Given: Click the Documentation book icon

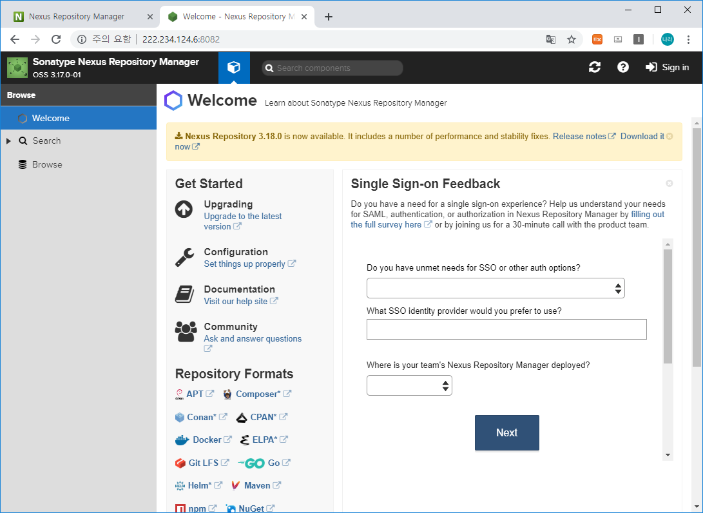Looking at the screenshot, I should (x=184, y=295).
